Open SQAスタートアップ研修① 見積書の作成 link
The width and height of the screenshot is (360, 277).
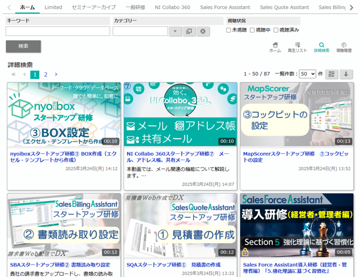pyautogui.click(x=173, y=265)
